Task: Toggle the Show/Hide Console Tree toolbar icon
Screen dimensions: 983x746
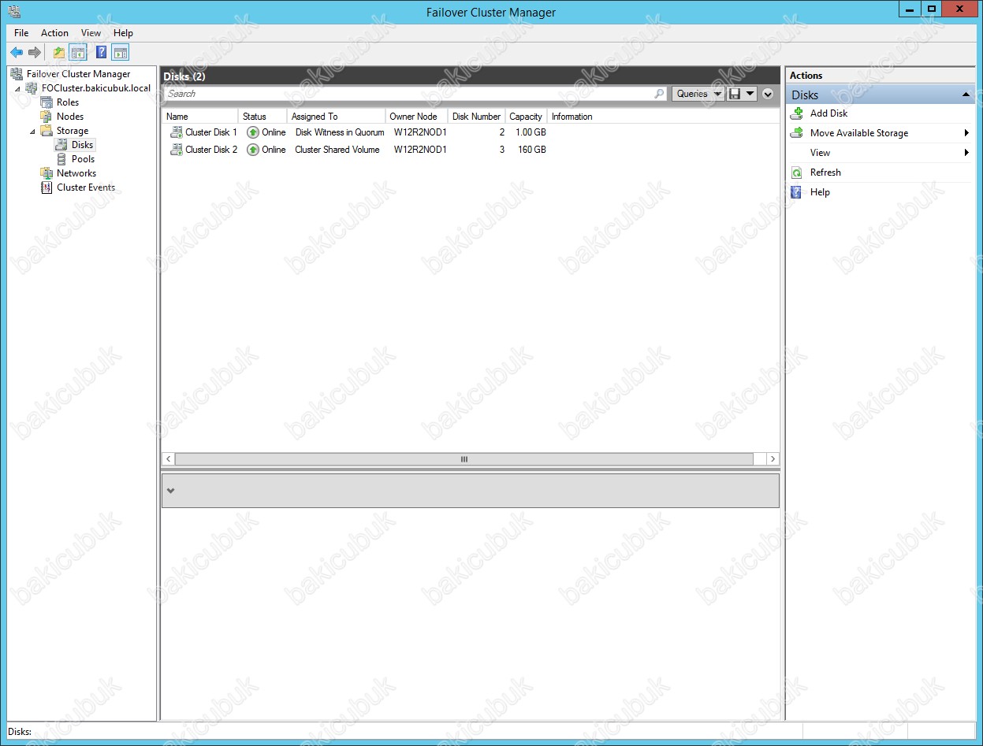Action: tap(78, 53)
